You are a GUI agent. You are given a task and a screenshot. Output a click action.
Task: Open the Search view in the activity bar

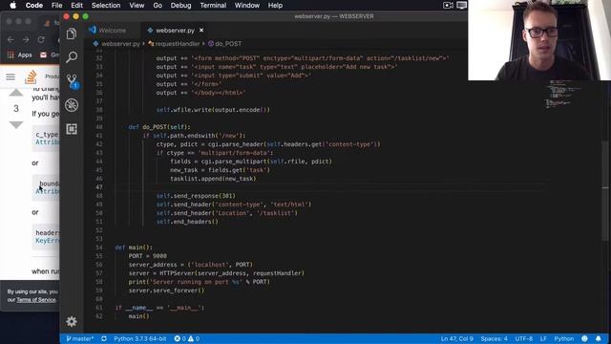[72, 57]
